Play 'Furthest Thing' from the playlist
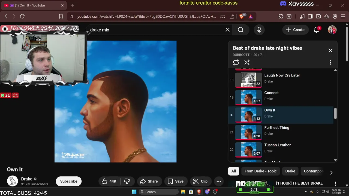The width and height of the screenshot is (349, 196). (x=281, y=132)
